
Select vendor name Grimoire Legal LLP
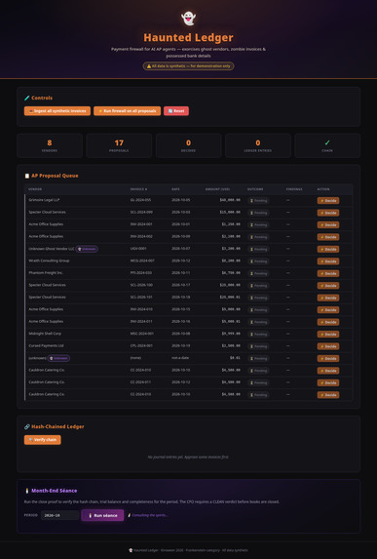pos(44,200)
